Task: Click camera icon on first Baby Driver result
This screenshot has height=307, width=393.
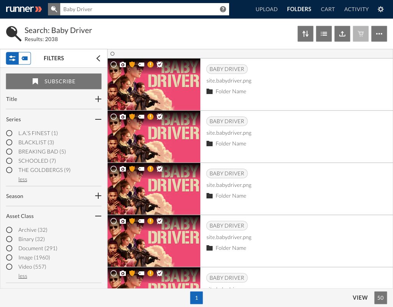Action: coord(122,64)
